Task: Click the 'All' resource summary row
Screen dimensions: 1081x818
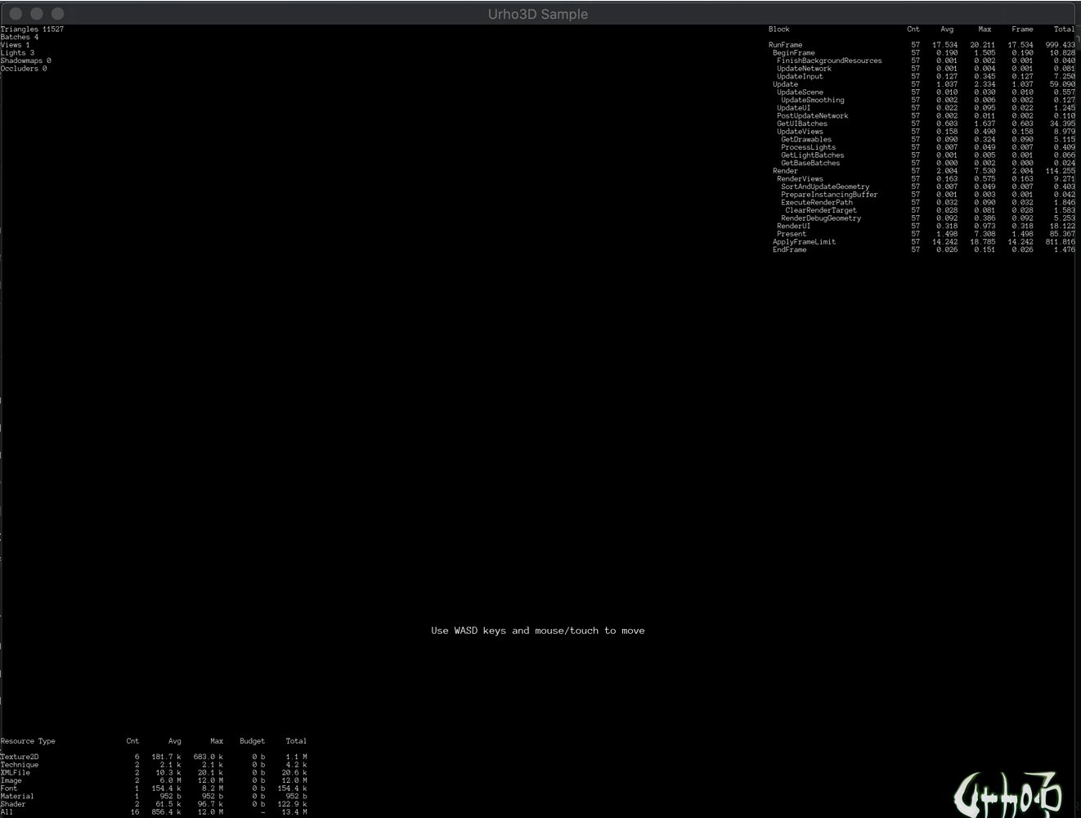Action: tap(154, 812)
